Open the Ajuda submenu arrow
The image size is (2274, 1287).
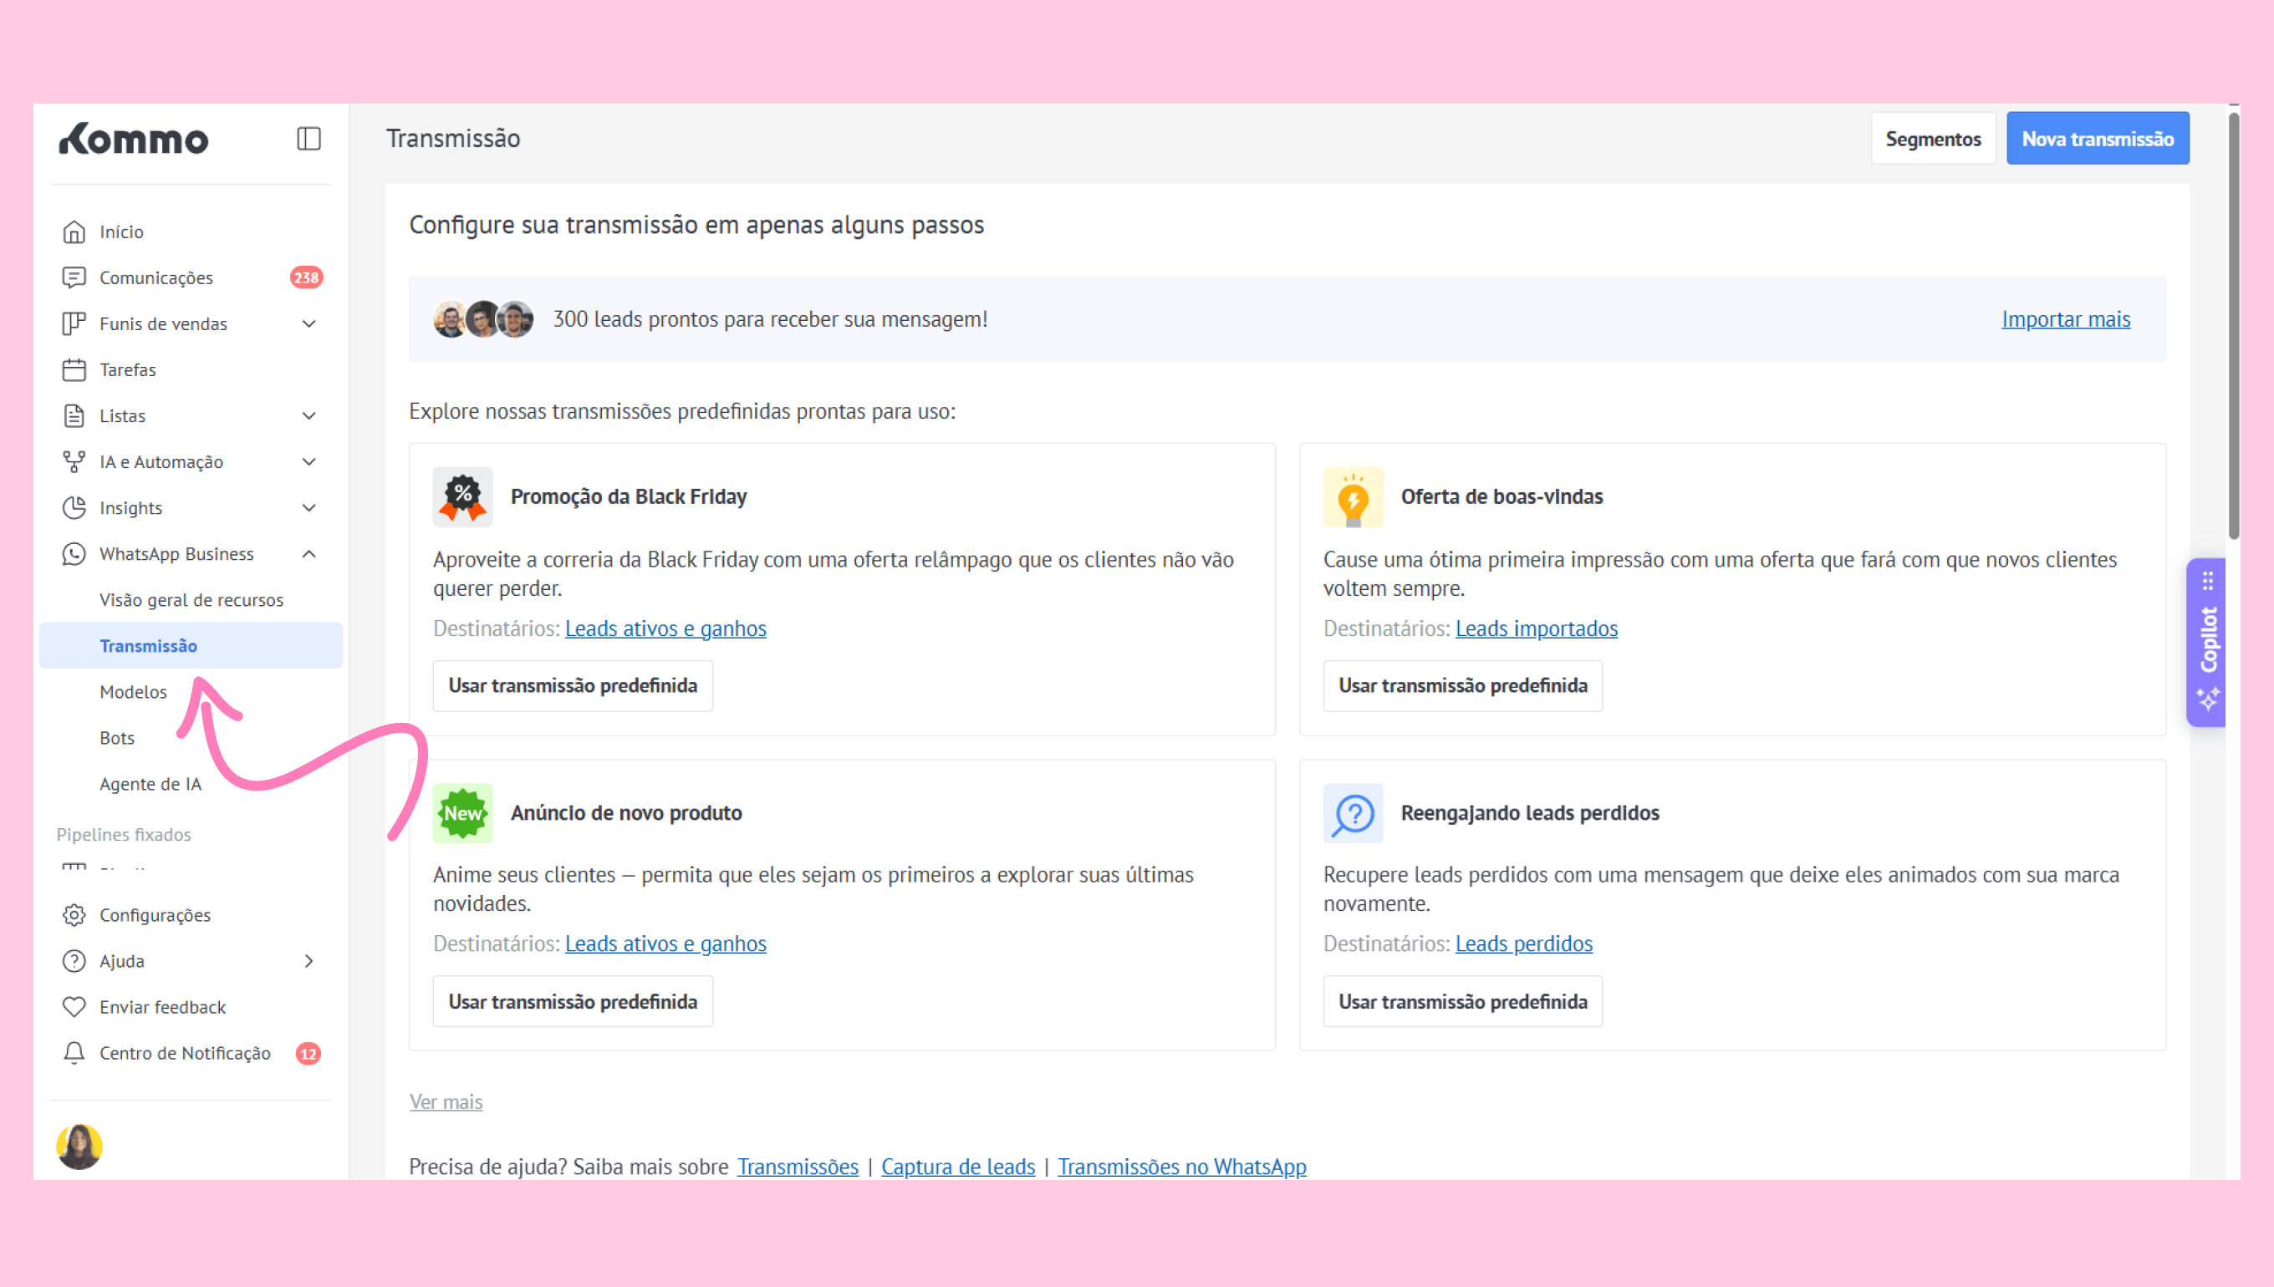pyautogui.click(x=308, y=961)
